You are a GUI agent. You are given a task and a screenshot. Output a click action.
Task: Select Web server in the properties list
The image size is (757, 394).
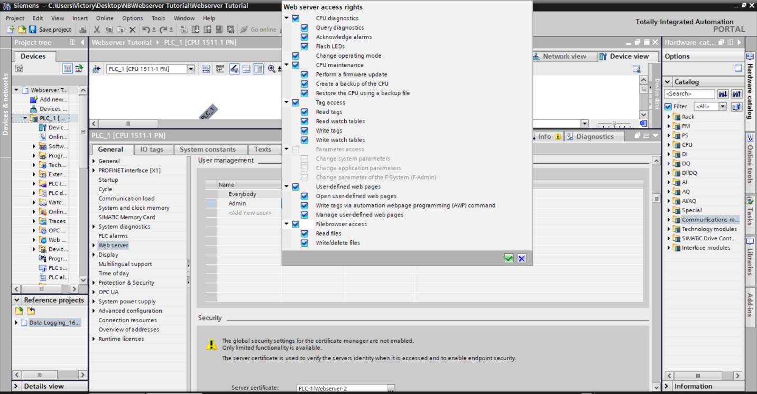tap(113, 245)
